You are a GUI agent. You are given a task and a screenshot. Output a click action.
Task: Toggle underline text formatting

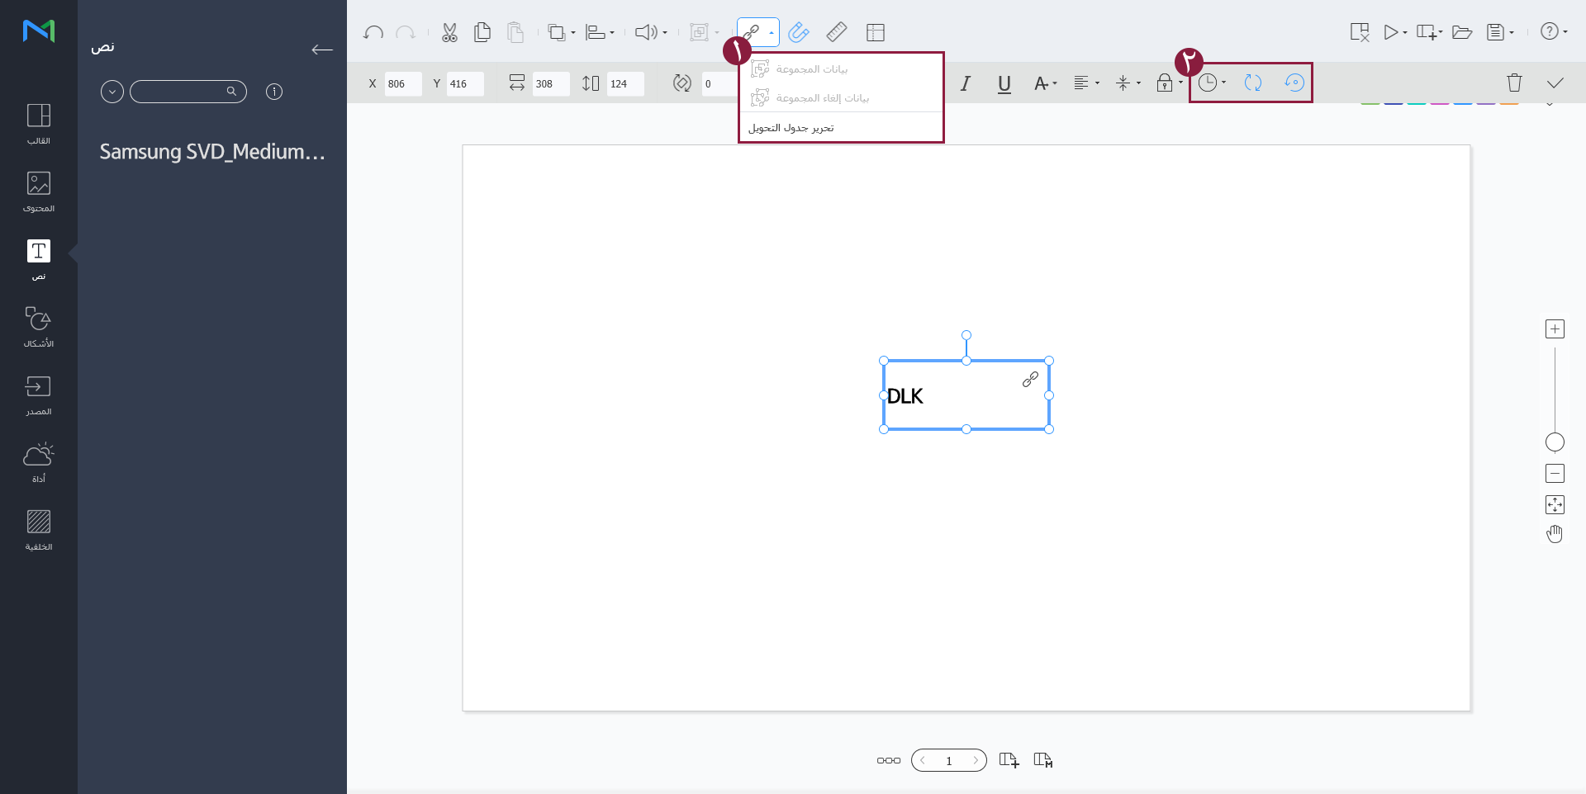click(x=1004, y=83)
